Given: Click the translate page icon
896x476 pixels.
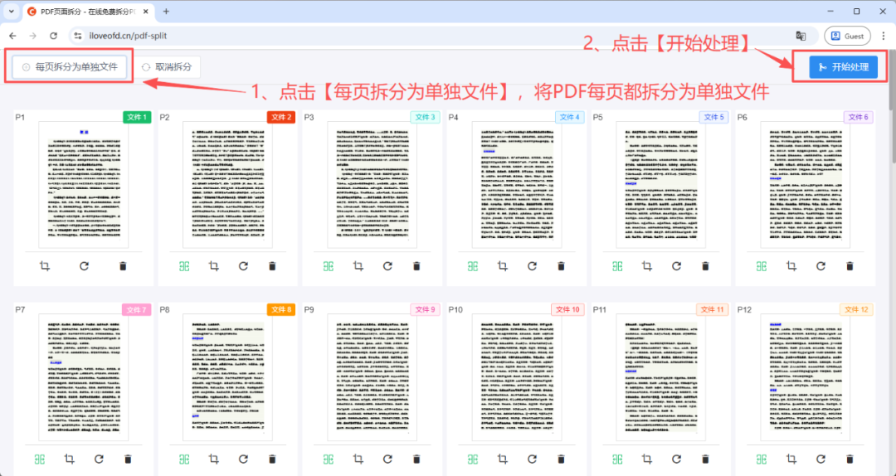Looking at the screenshot, I should 801,36.
